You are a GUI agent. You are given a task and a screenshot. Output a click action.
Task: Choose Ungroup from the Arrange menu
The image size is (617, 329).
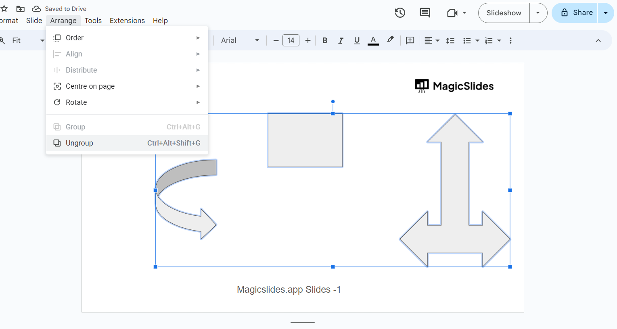(x=79, y=143)
